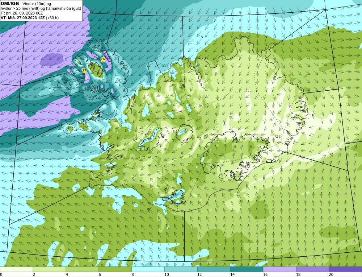Click legend scale label 20
This screenshot has height=277, width=362.
point(331,274)
